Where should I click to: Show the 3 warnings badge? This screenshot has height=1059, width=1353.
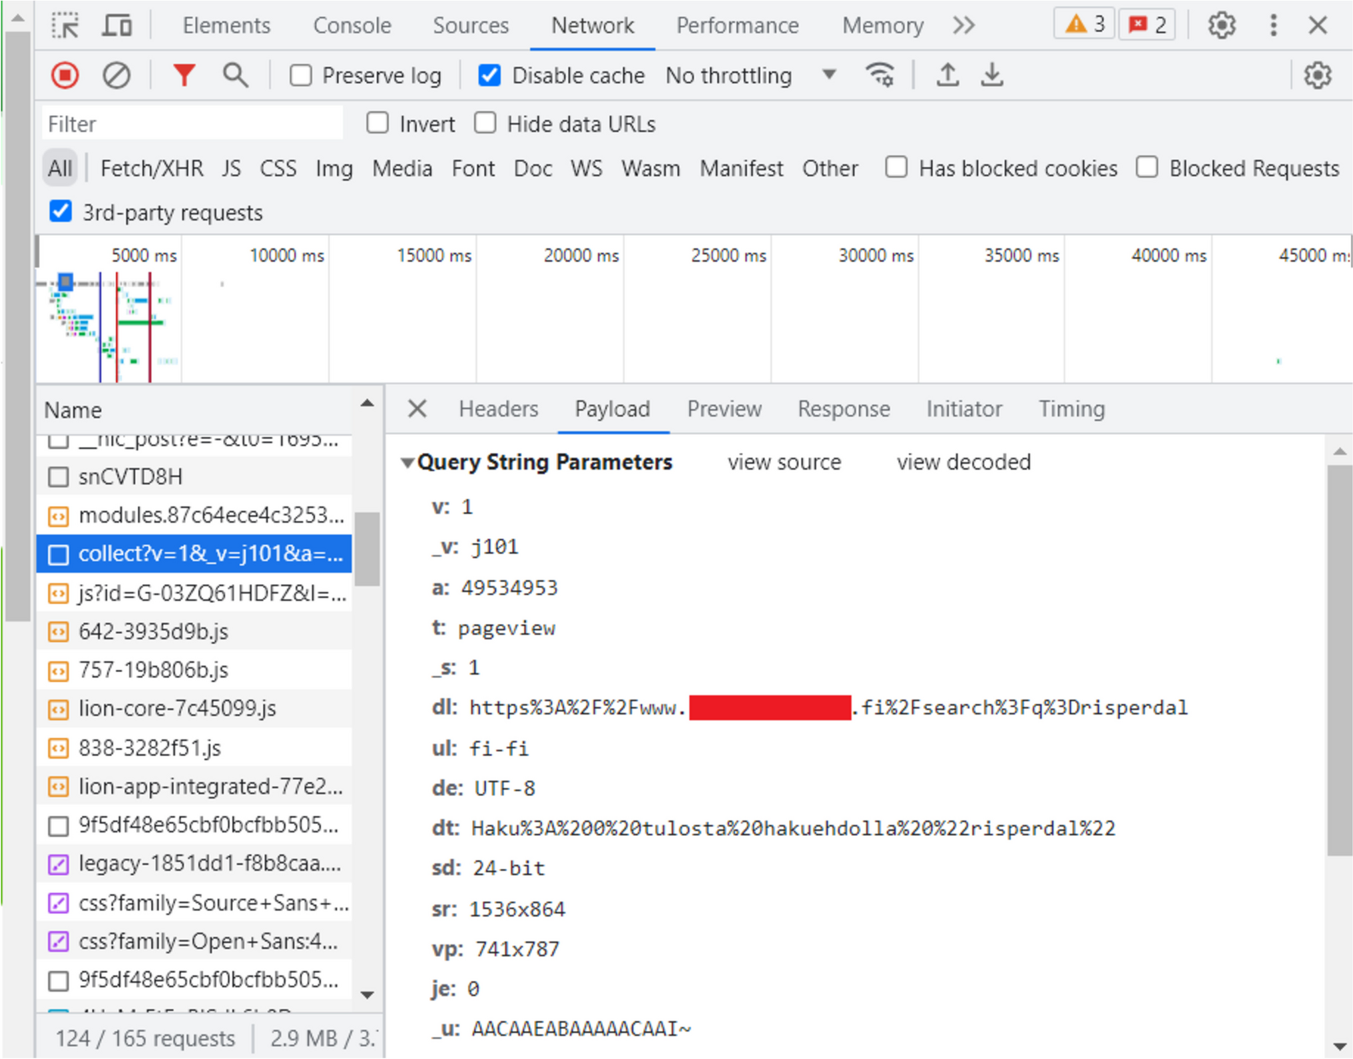pyautogui.click(x=1085, y=25)
